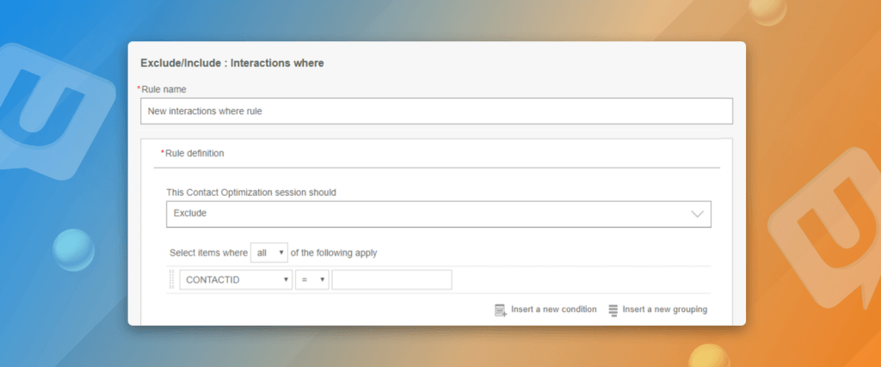
Task: Click the Exclude/Include : Interactions where title
Action: click(x=231, y=63)
